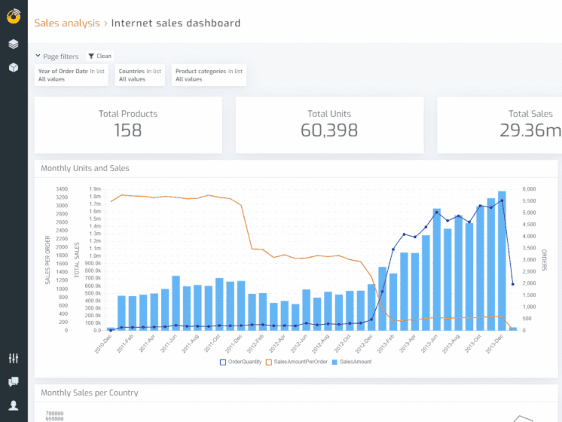Select the Total Units card
This screenshot has height=422, width=562.
pos(329,125)
